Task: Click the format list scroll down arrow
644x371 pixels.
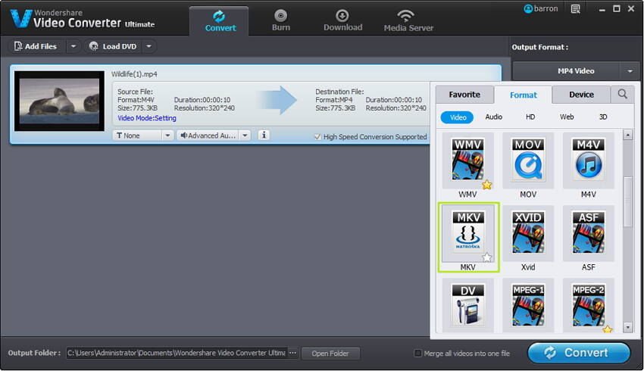Action: pyautogui.click(x=627, y=327)
